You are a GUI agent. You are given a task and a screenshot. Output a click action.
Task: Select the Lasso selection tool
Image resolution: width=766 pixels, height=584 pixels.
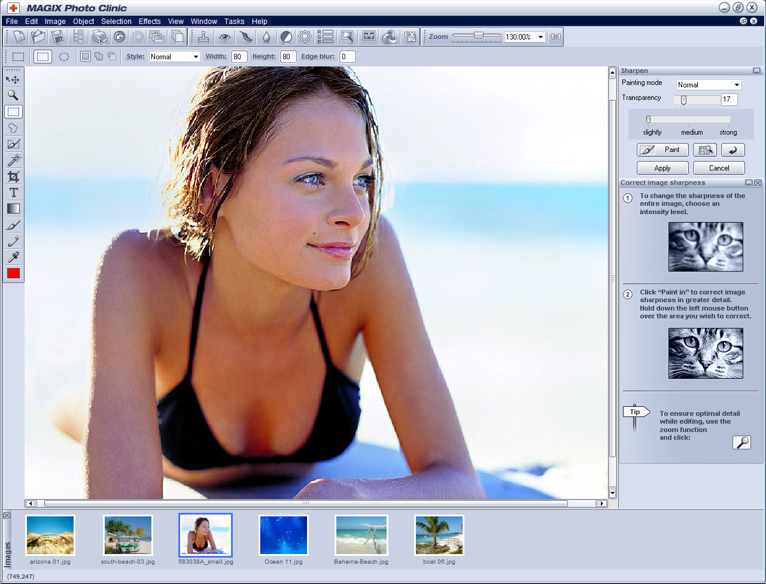[13, 127]
